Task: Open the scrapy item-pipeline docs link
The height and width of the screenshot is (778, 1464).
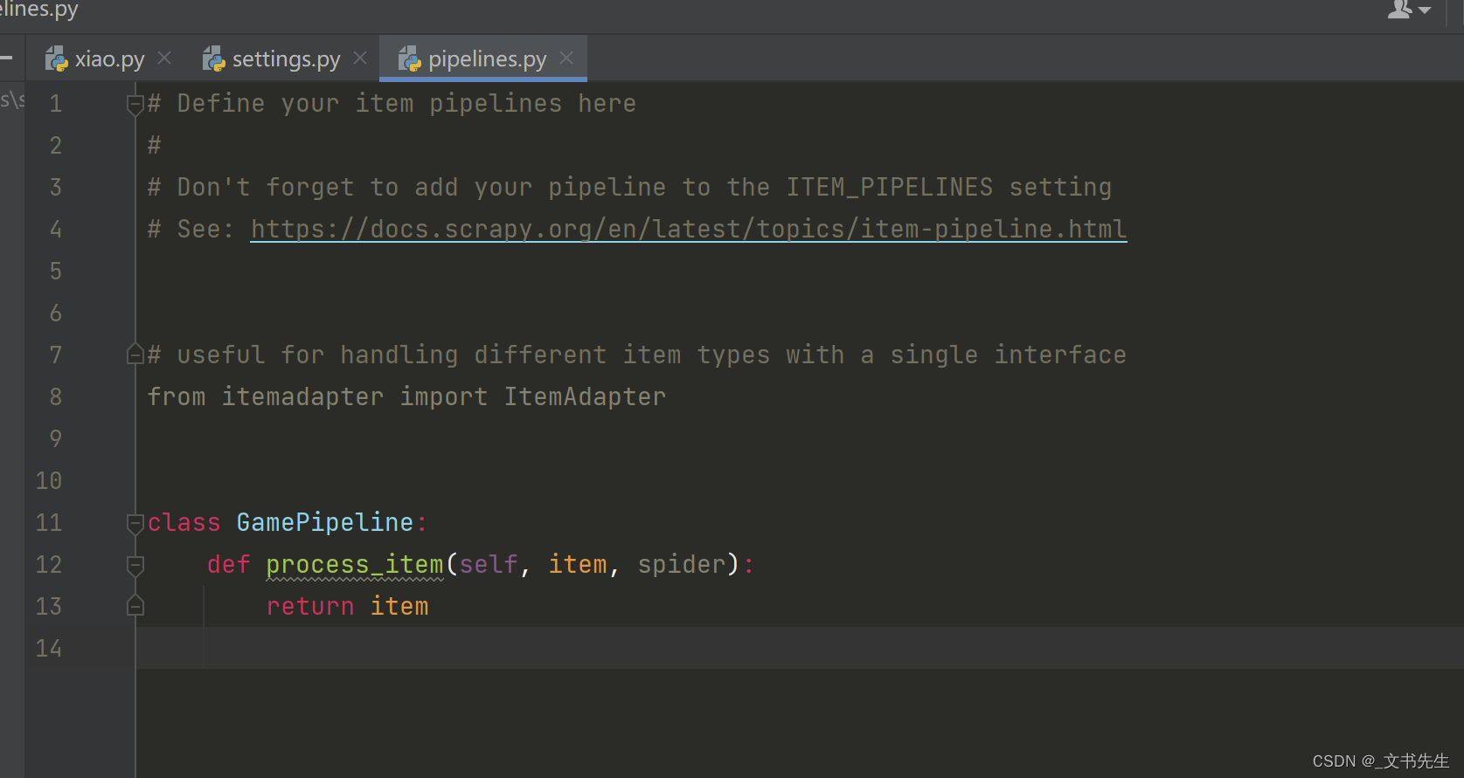Action: (x=689, y=230)
